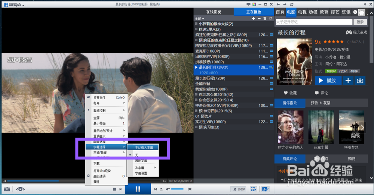Click the user avatar icon
This screenshot has height=195, width=374.
[x=362, y=12]
